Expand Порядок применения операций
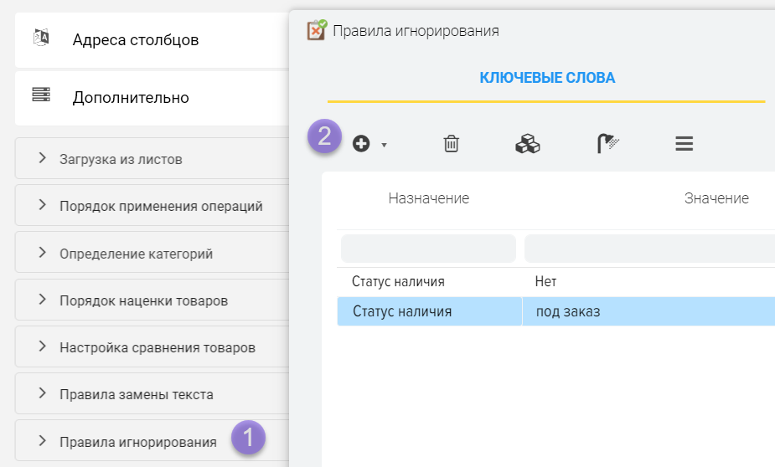 [161, 206]
